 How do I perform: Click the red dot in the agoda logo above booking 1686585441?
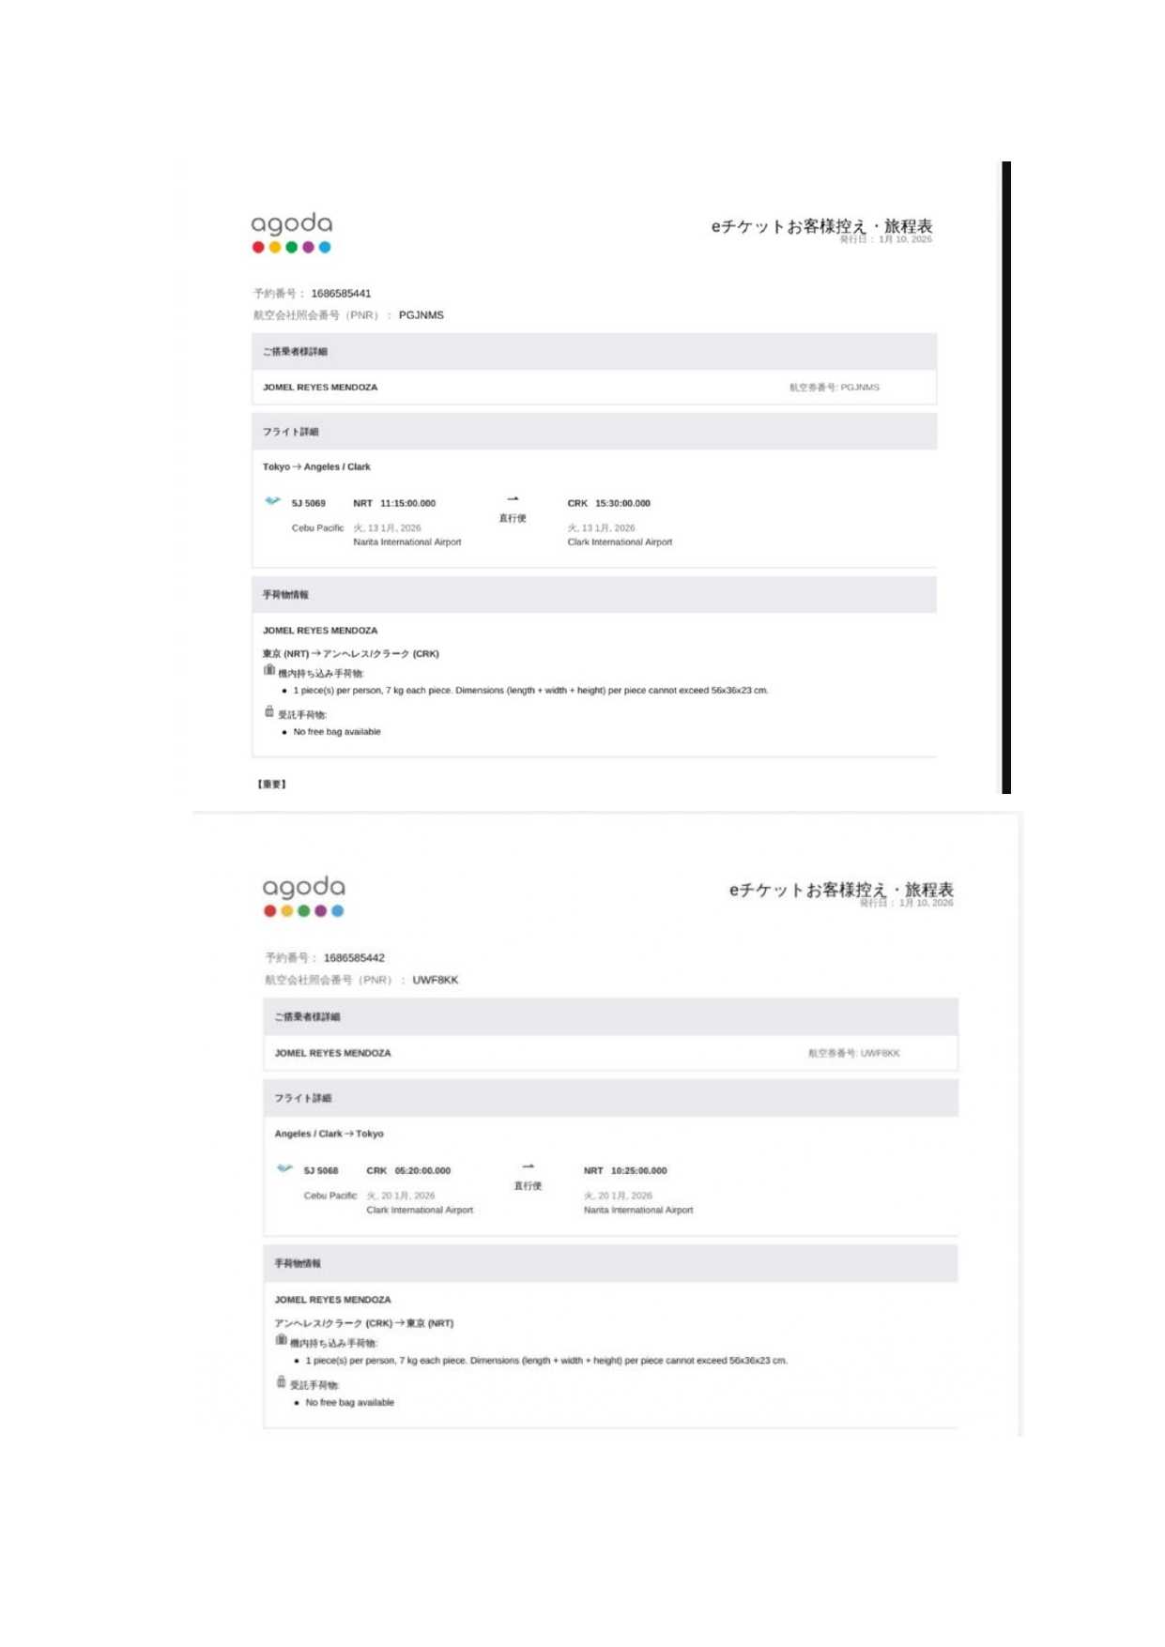click(258, 248)
